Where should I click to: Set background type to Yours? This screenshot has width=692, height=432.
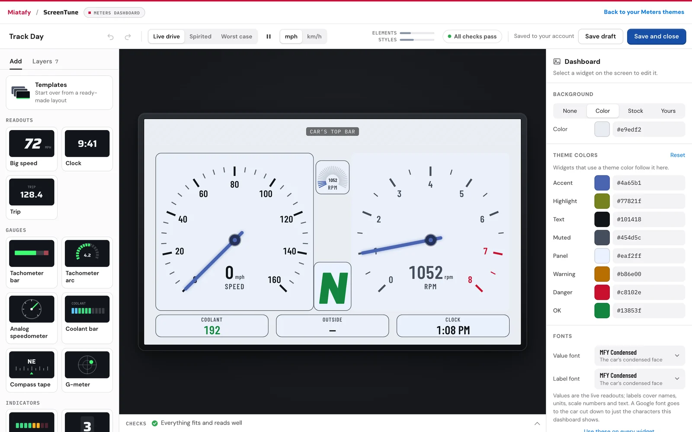[x=668, y=111]
